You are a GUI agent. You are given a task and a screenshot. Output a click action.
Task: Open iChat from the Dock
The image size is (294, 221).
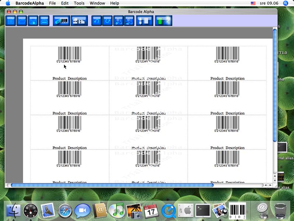click(82, 211)
